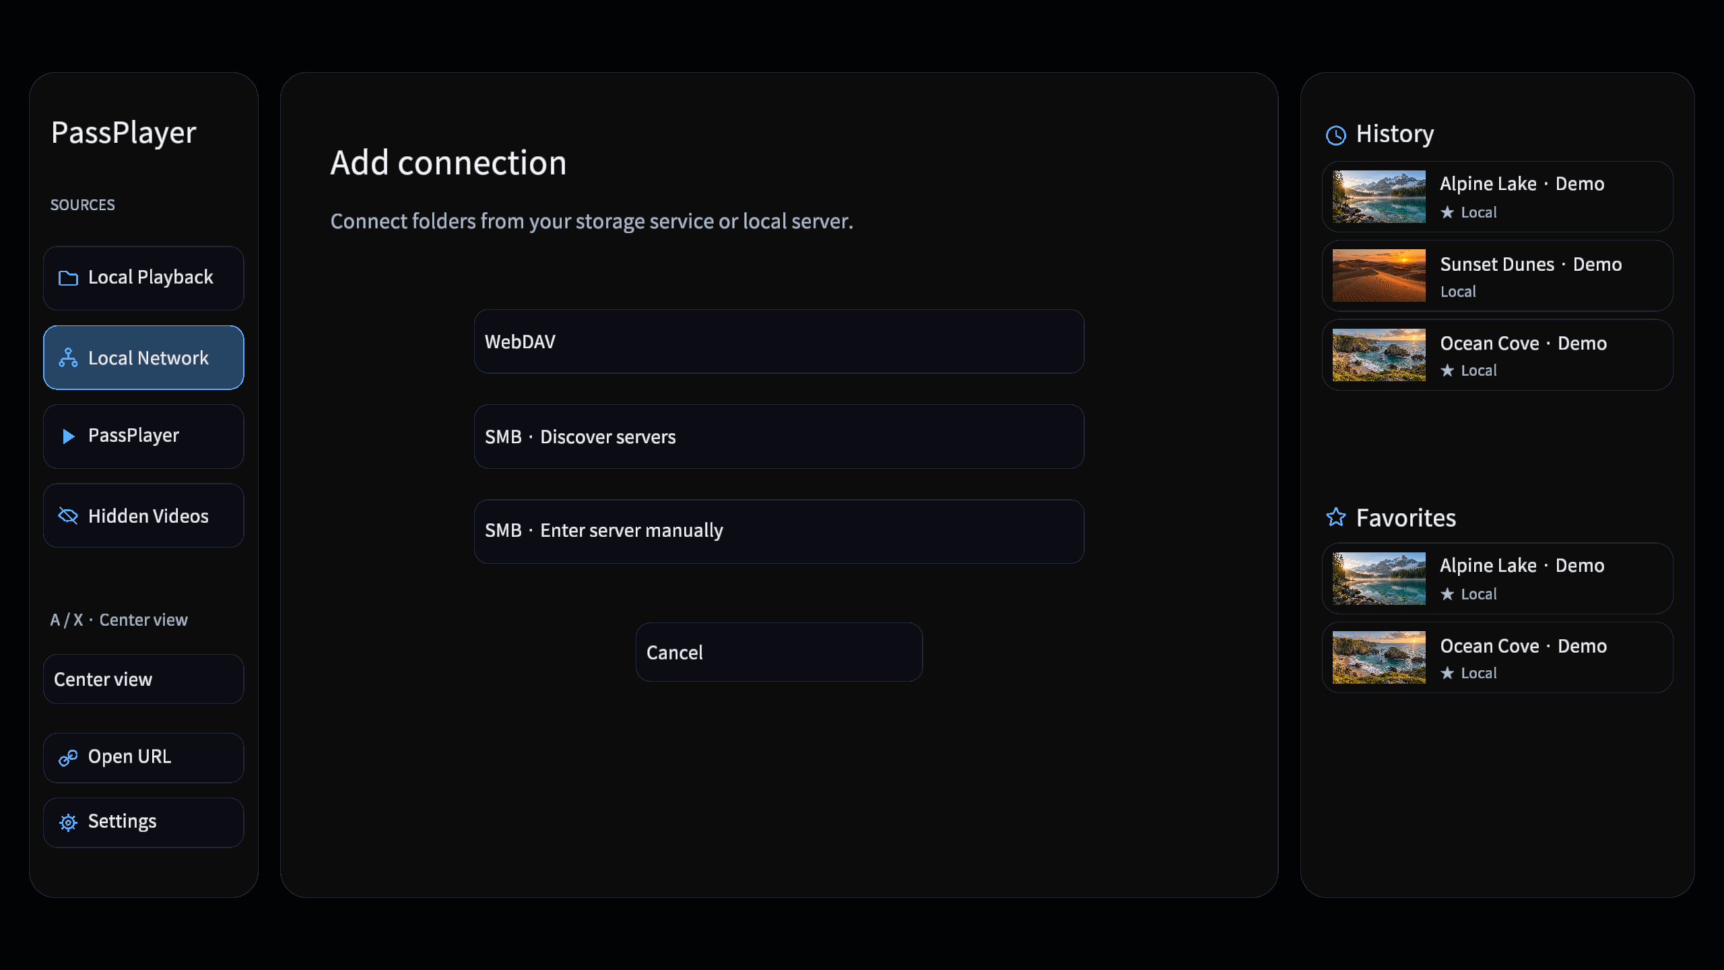Select SMB Discover servers option
1724x970 pixels.
tap(779, 437)
